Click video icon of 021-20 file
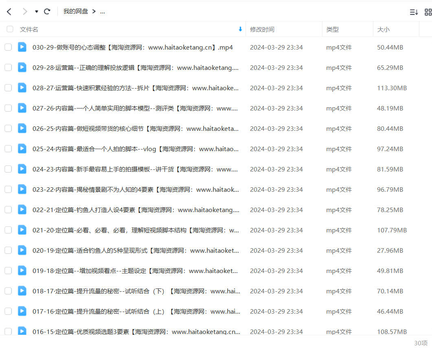 [22, 230]
